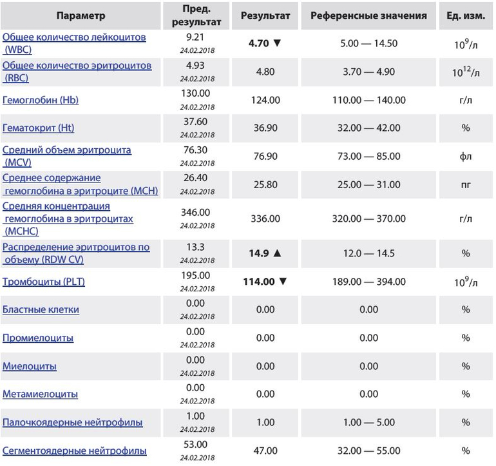
Task: Click the Гемоглобин (Hb) link
Action: [41, 101]
